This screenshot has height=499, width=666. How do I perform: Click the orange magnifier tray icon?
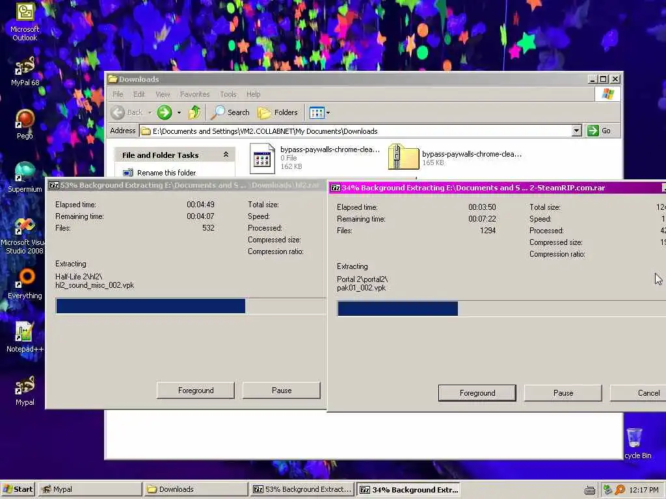click(x=620, y=490)
